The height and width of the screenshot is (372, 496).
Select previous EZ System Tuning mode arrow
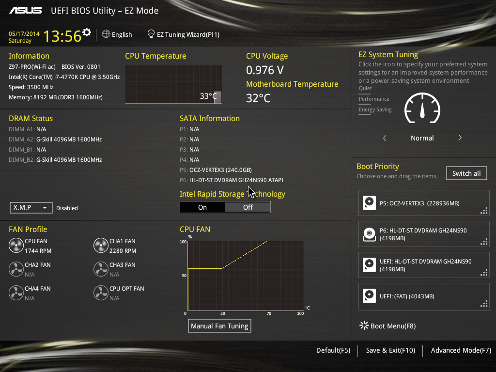point(385,138)
